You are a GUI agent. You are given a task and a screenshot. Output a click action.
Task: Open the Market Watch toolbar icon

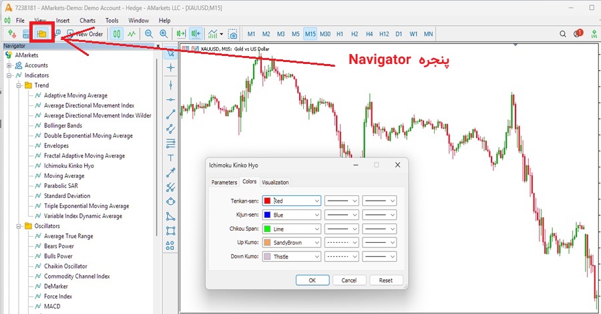click(x=26, y=34)
